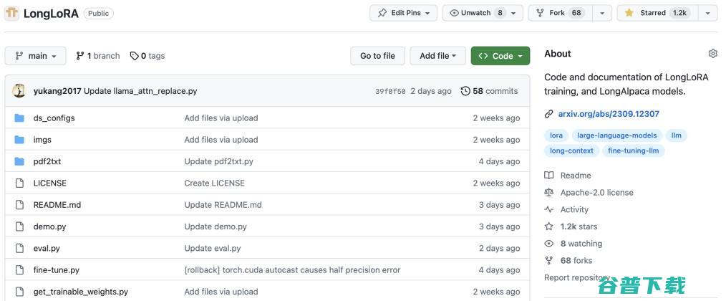Screen dimensions: 726x301
Task: Click the Go to file button
Action: [378, 56]
